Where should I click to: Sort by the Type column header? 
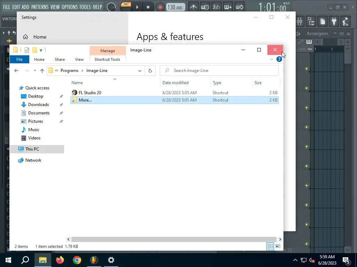[x=231, y=83]
